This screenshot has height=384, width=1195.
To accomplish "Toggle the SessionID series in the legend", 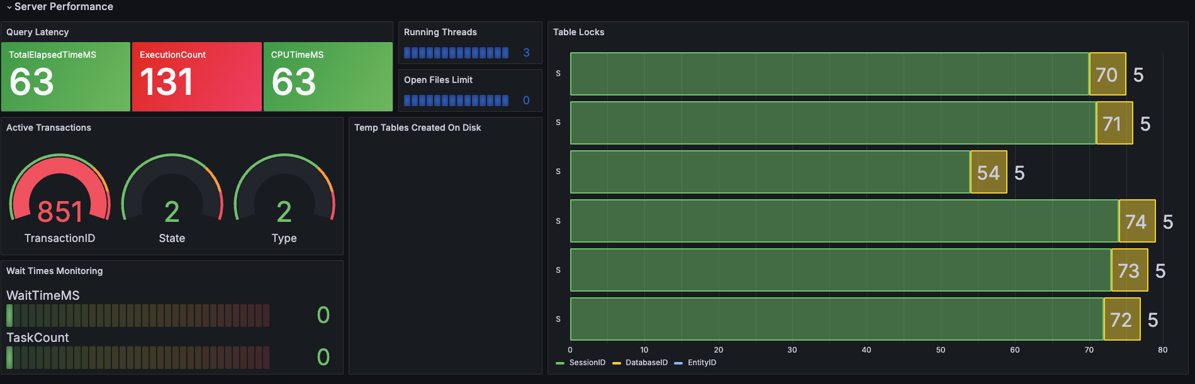I will (586, 363).
